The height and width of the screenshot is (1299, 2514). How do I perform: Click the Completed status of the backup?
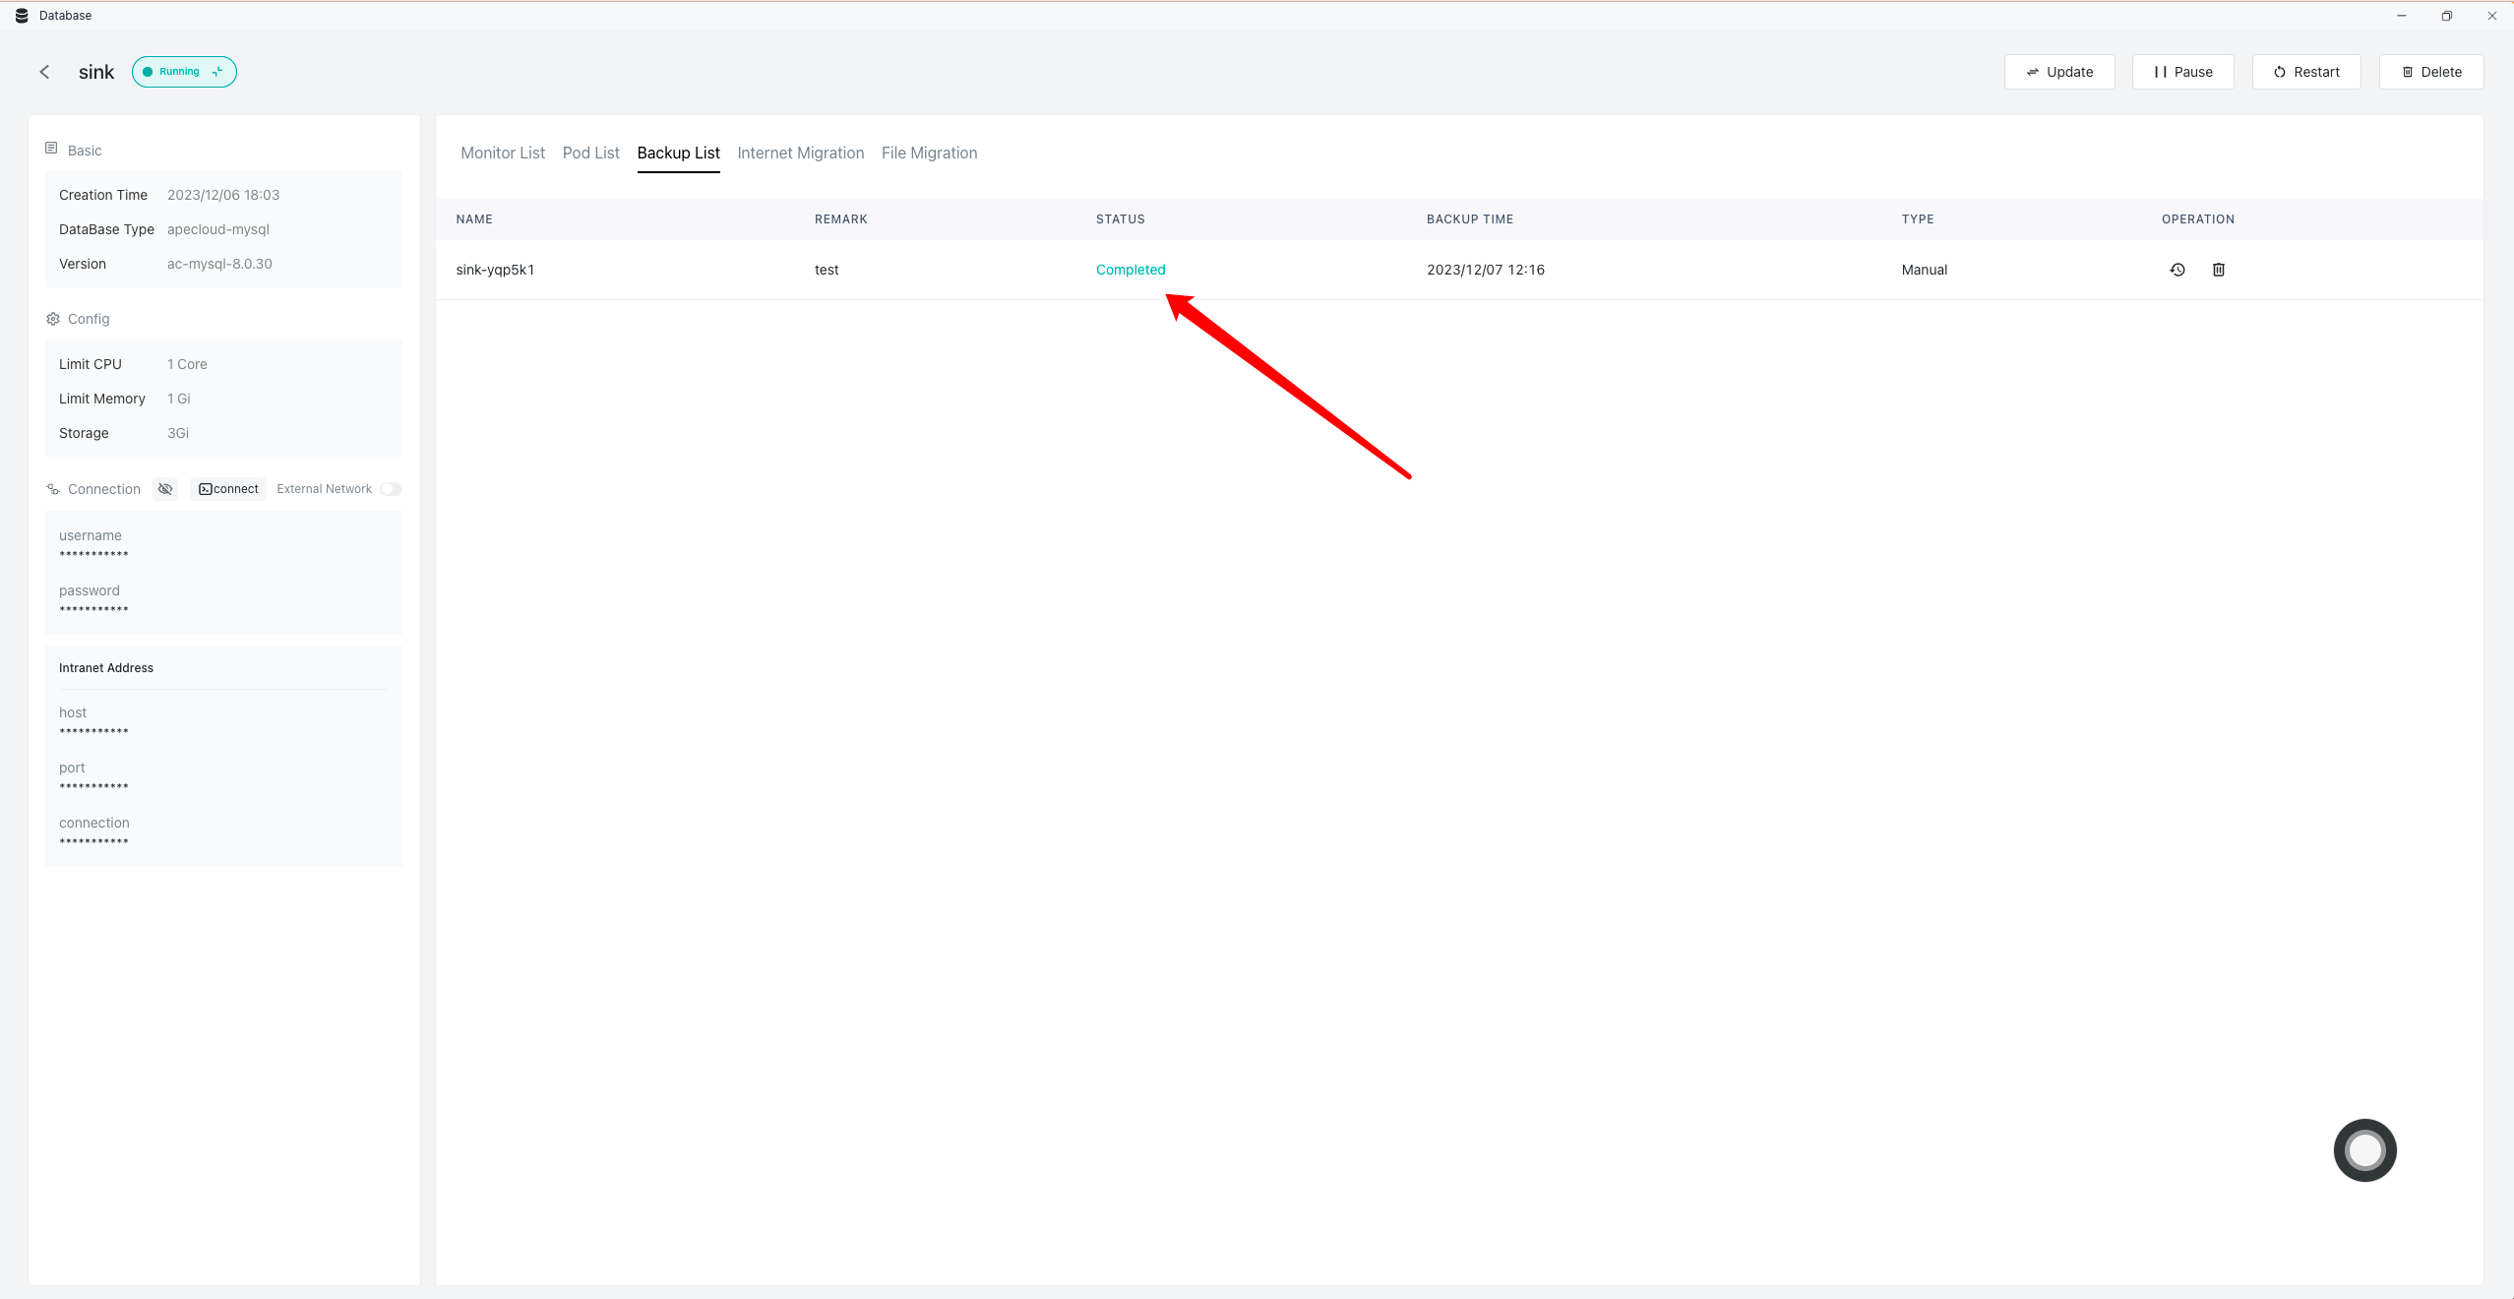1131,270
